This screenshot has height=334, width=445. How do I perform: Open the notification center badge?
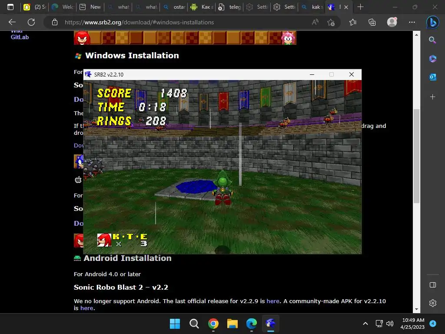tap(433, 324)
